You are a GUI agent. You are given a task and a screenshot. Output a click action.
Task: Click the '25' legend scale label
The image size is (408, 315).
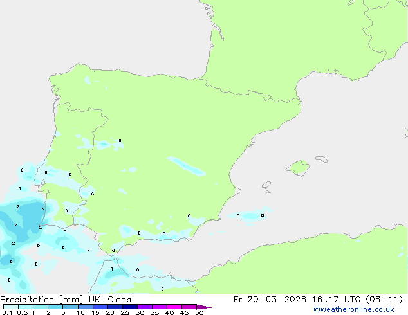tap(125, 312)
